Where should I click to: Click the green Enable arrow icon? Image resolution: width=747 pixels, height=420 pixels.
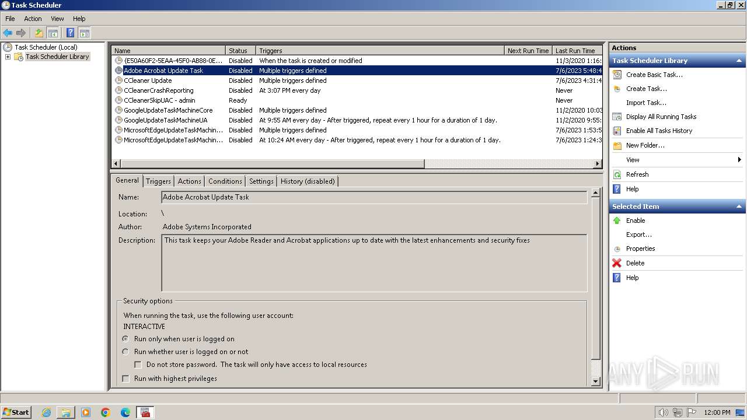point(617,220)
